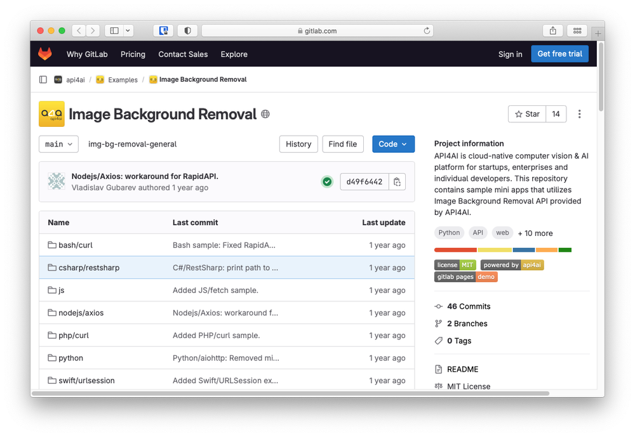The height and width of the screenshot is (437, 635).
Task: Click the languages color bar
Action: coord(502,250)
